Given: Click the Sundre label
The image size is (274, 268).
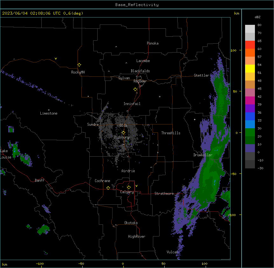Looking at the screenshot, I should click(x=93, y=124).
